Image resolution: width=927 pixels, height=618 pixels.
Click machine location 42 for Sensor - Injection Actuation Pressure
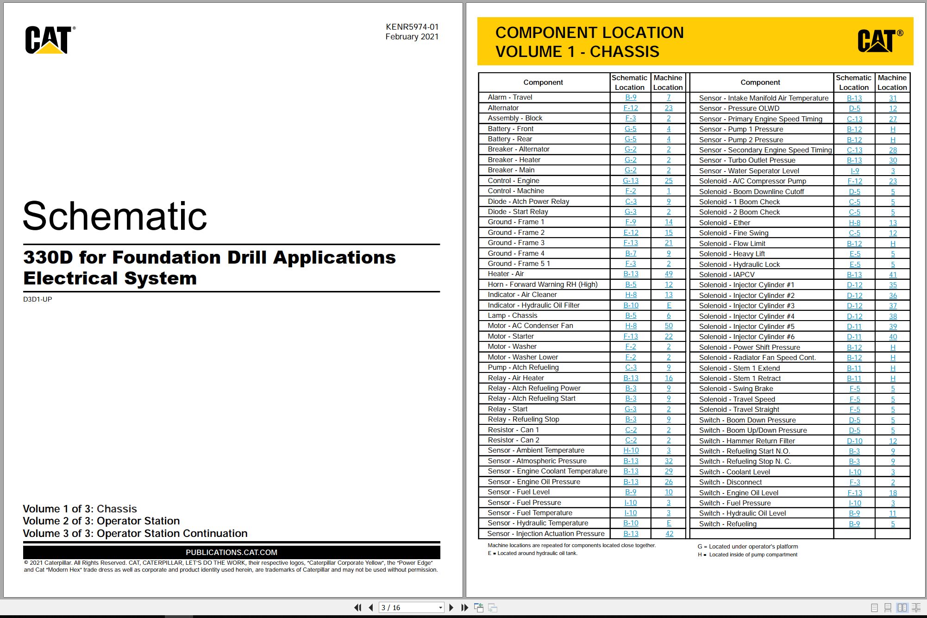[x=669, y=534]
